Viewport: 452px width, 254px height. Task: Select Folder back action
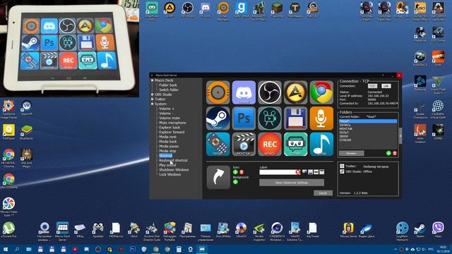(168, 85)
